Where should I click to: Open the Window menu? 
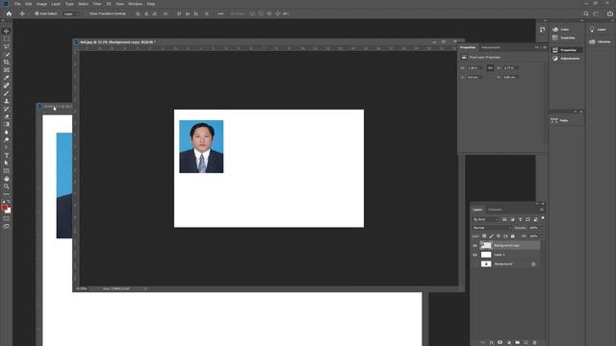[x=135, y=4]
